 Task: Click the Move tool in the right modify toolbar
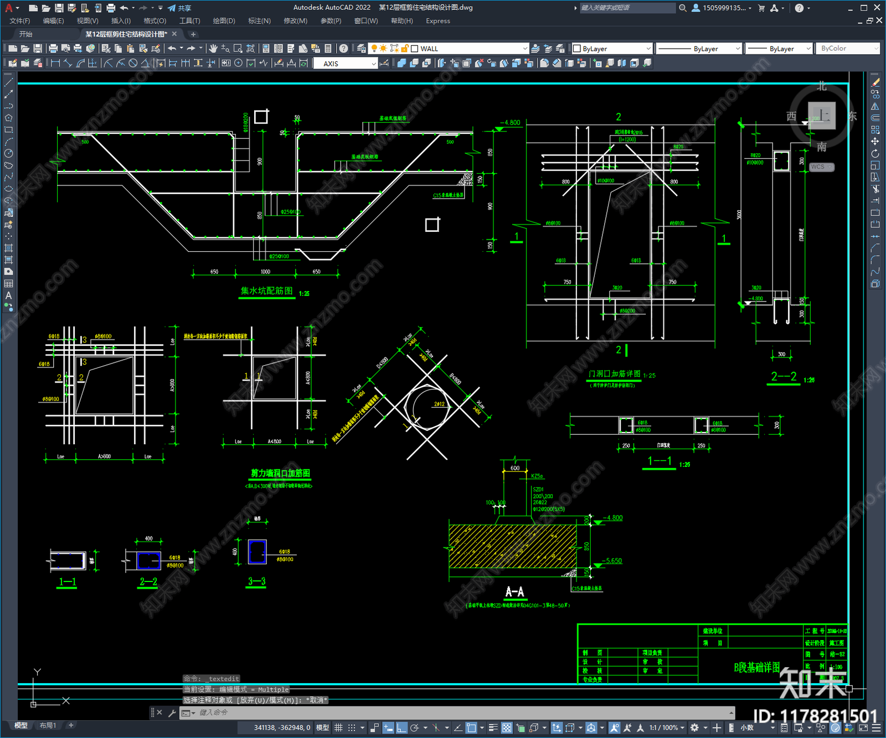pos(875,142)
